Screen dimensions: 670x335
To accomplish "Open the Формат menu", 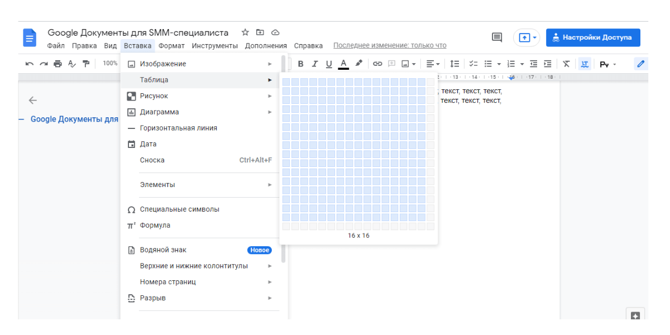I will pyautogui.click(x=171, y=46).
